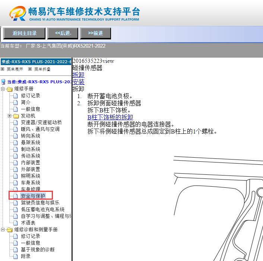Click the page icon beside 暖风、通风与空调
The width and height of the screenshot is (263, 261).
point(15,129)
